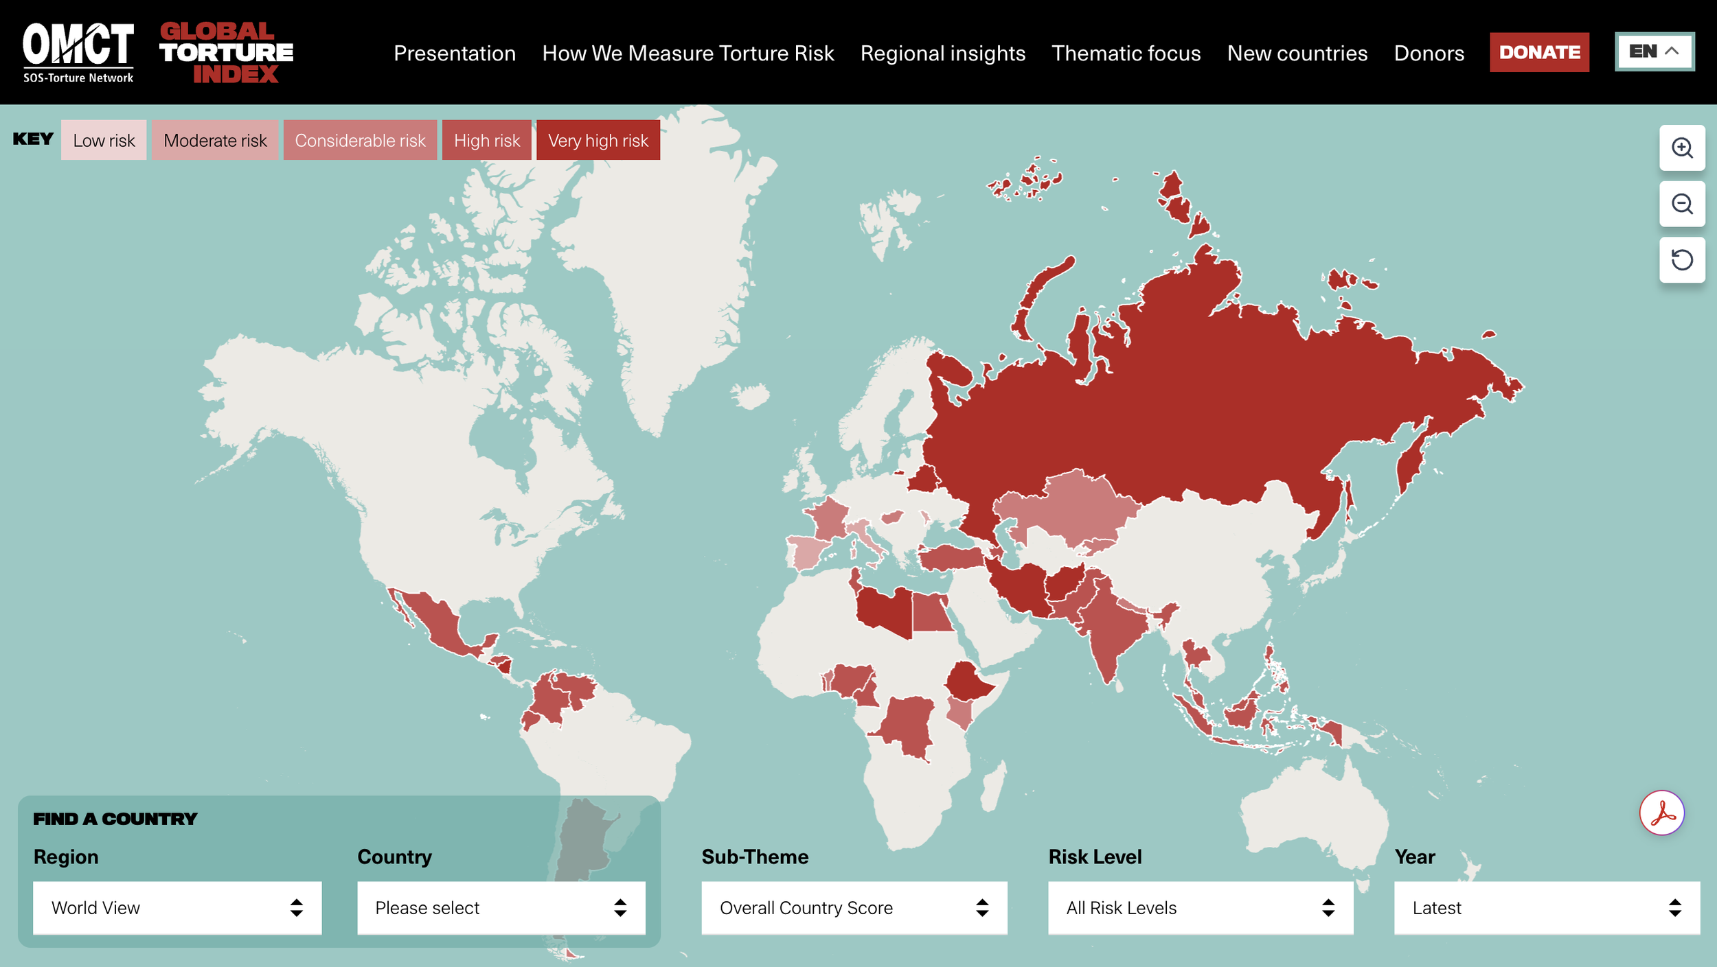1717x967 pixels.
Task: Select the Low risk key swatch
Action: 104,140
